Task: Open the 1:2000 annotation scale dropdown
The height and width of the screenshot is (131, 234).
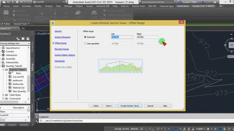Action: 200,129
